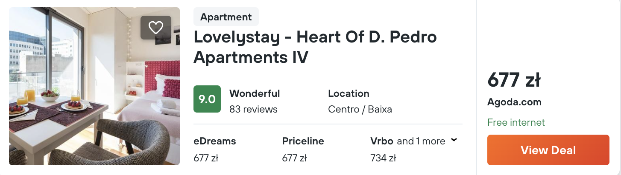The height and width of the screenshot is (175, 621).
Task: Click the 734 zł Vrbo price
Action: [383, 158]
